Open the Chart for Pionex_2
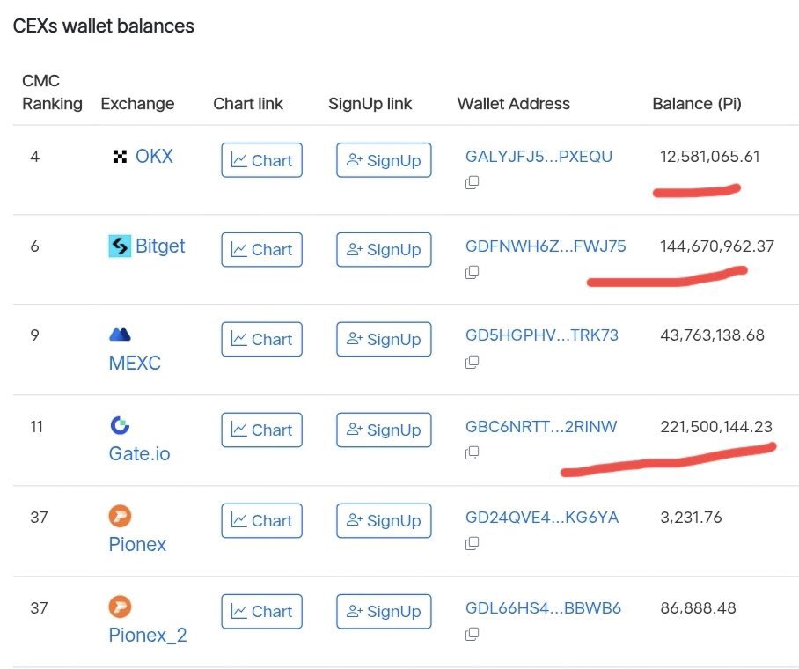Image resolution: width=799 pixels, height=669 pixels. 262,612
